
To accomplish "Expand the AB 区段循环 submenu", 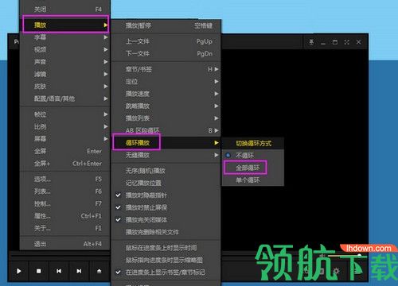I will point(166,130).
